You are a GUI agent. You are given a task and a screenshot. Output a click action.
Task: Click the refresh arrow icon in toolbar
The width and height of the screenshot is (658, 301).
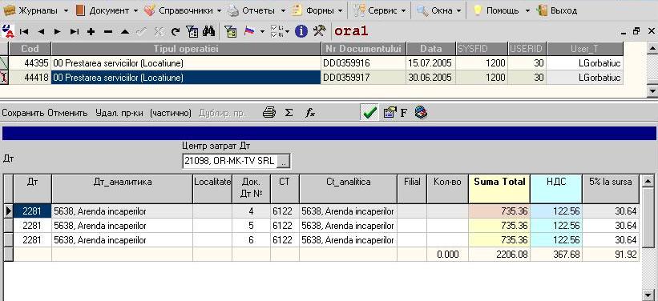pyautogui.click(x=176, y=31)
